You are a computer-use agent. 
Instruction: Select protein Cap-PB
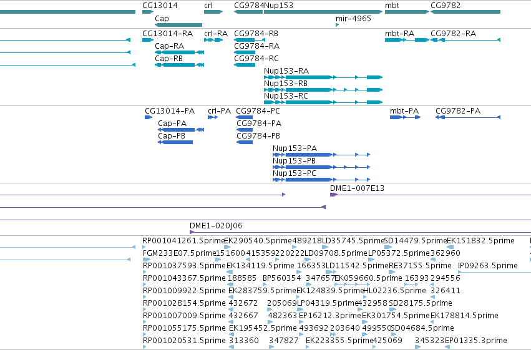pos(172,136)
